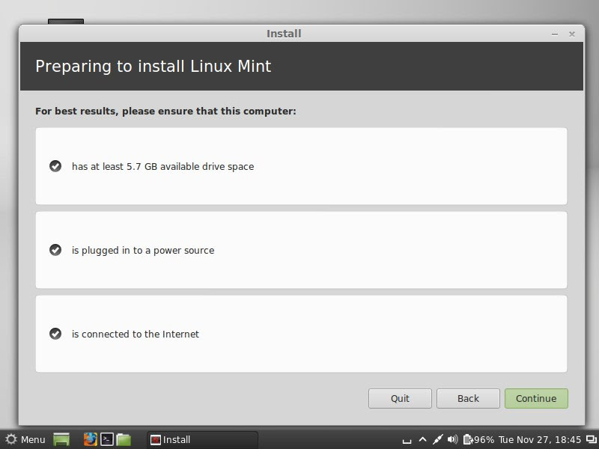Open the clock showing Tue Nov 27, 18:45

tap(539, 439)
